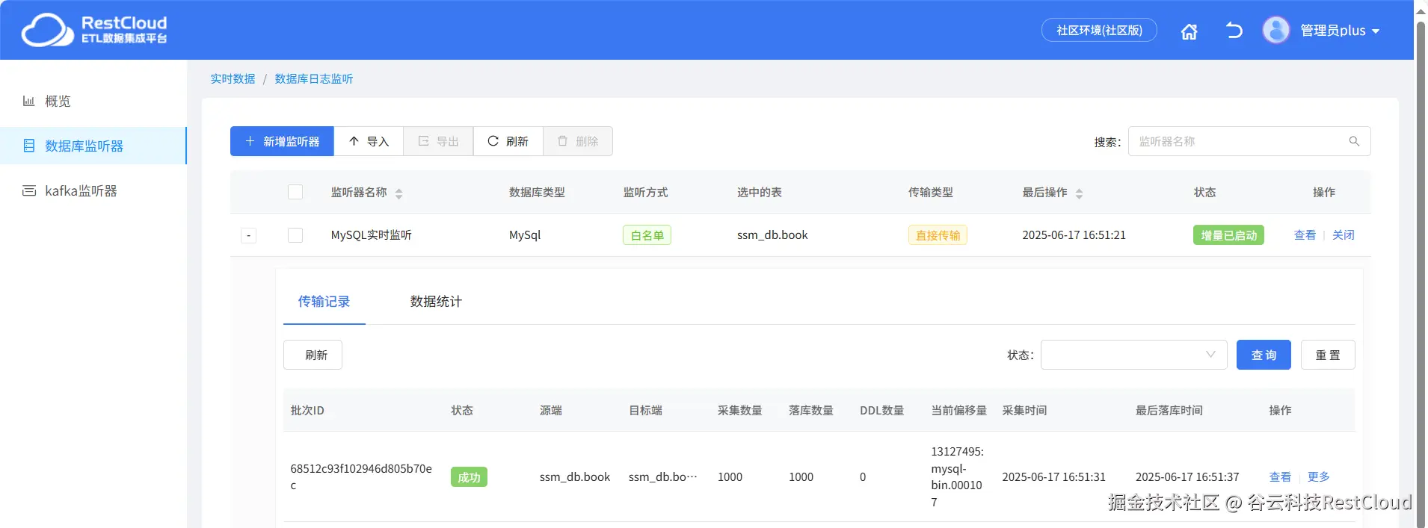The image size is (1428, 528).
Task: Select 数据库监听器 sidebar item
Action: click(93, 146)
